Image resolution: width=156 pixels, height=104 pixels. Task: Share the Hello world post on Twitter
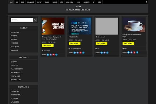point(101,53)
